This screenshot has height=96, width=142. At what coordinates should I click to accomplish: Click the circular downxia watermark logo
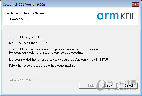pos(101,85)
